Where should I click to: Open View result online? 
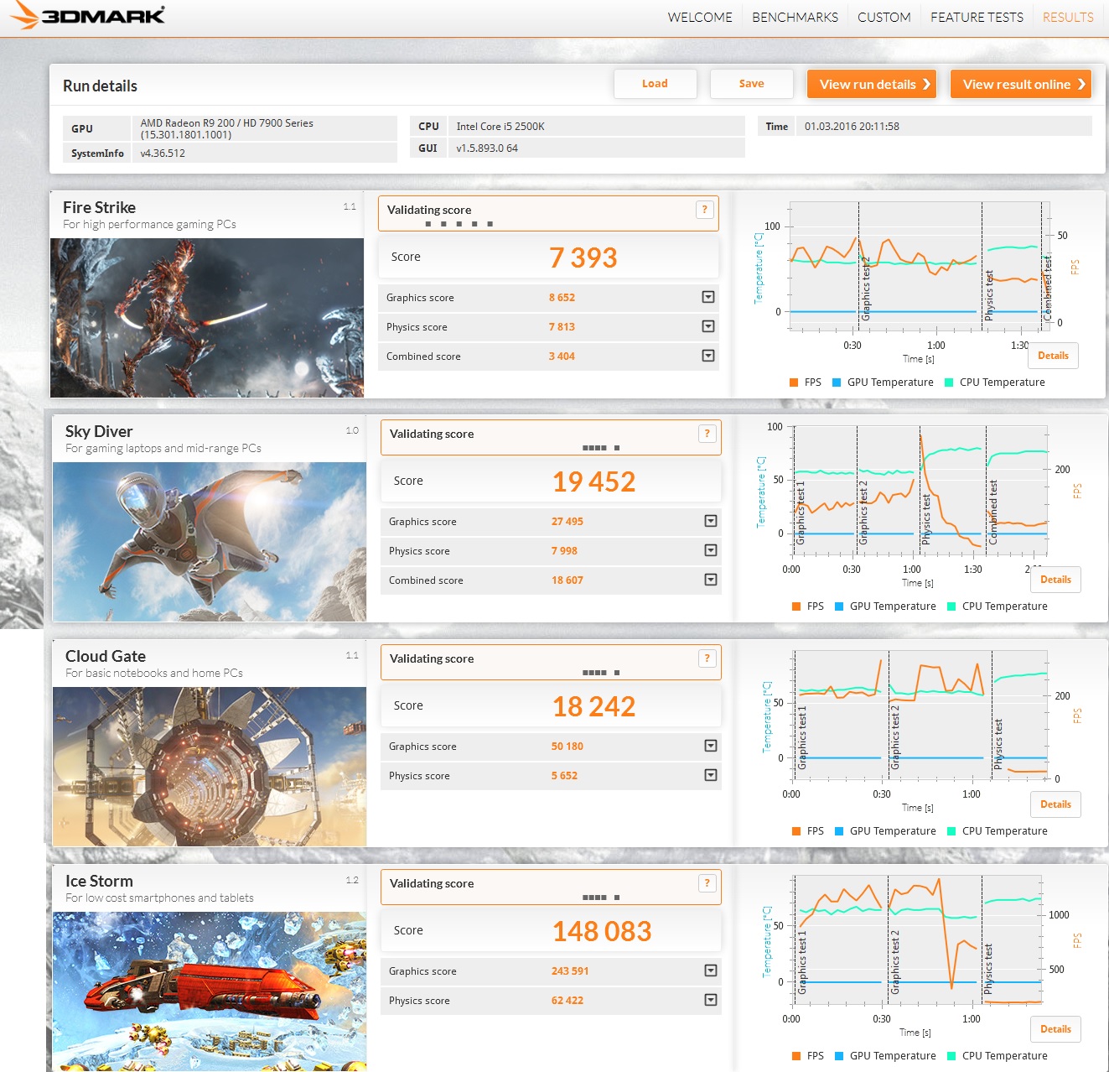coord(1021,84)
